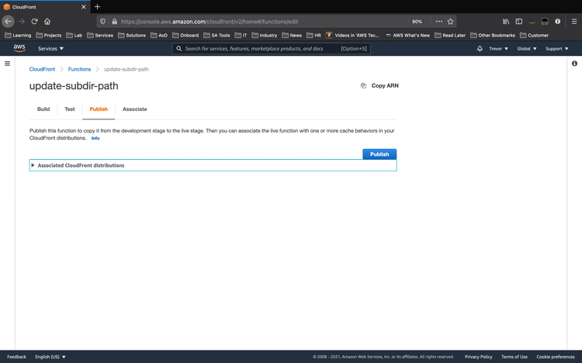582x363 pixels.
Task: Open the Support dropdown menu
Action: (x=556, y=49)
